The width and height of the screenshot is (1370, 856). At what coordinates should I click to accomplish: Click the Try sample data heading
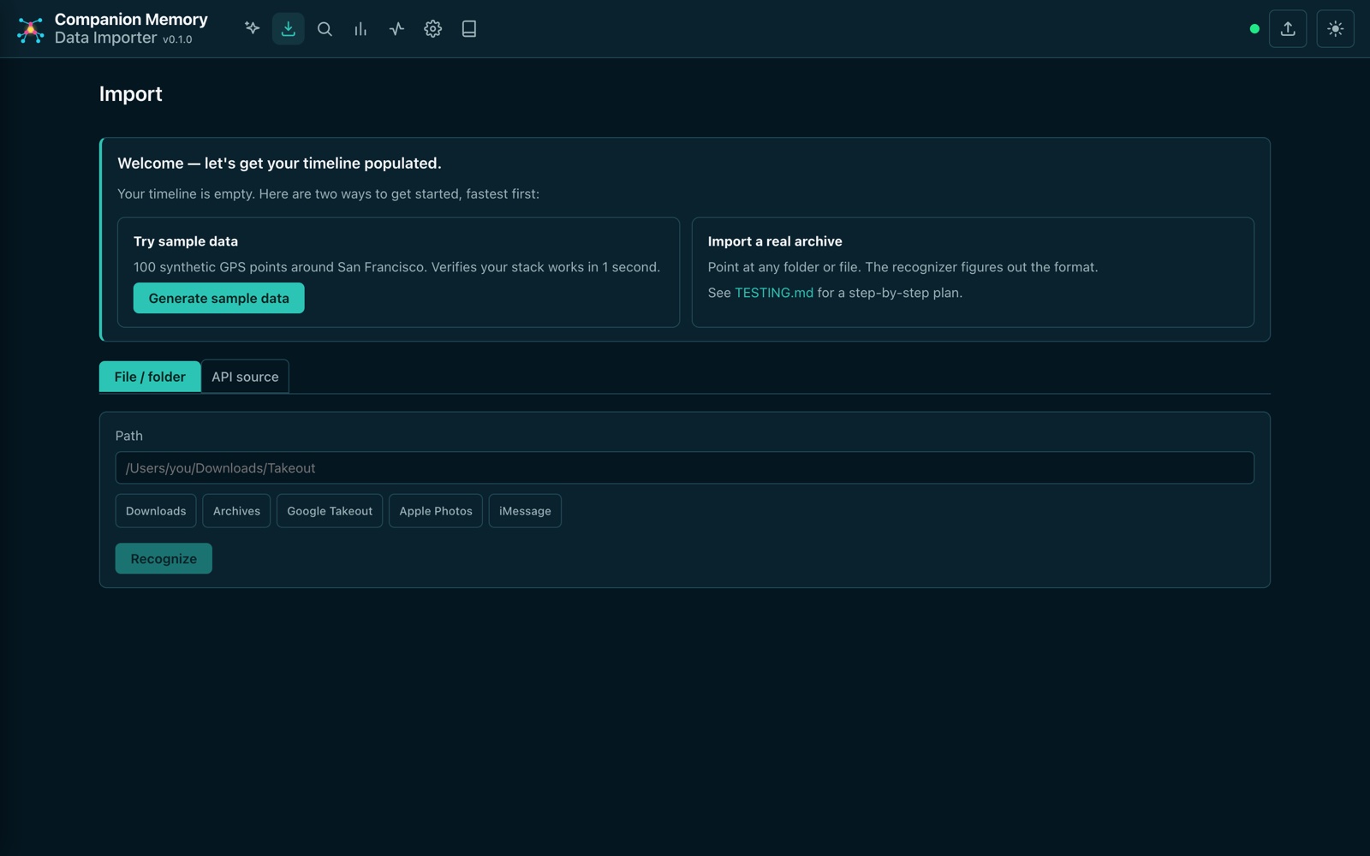(186, 241)
